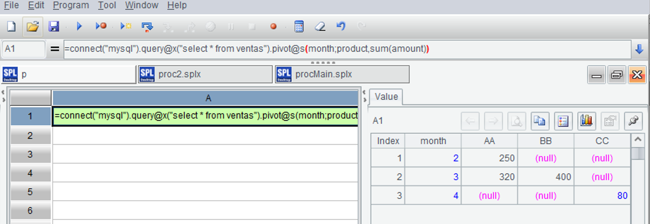
Task: Click the blue undo arrow
Action: [341, 27]
